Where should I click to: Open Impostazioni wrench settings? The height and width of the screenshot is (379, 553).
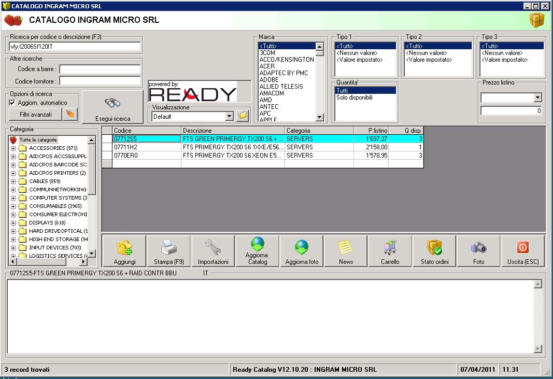[x=213, y=251]
